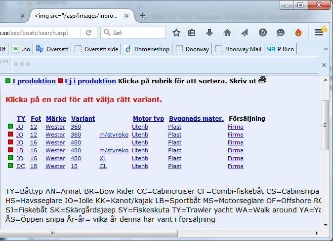Open the Firefox hamburger menu
The image size is (333, 241).
coord(320,33)
